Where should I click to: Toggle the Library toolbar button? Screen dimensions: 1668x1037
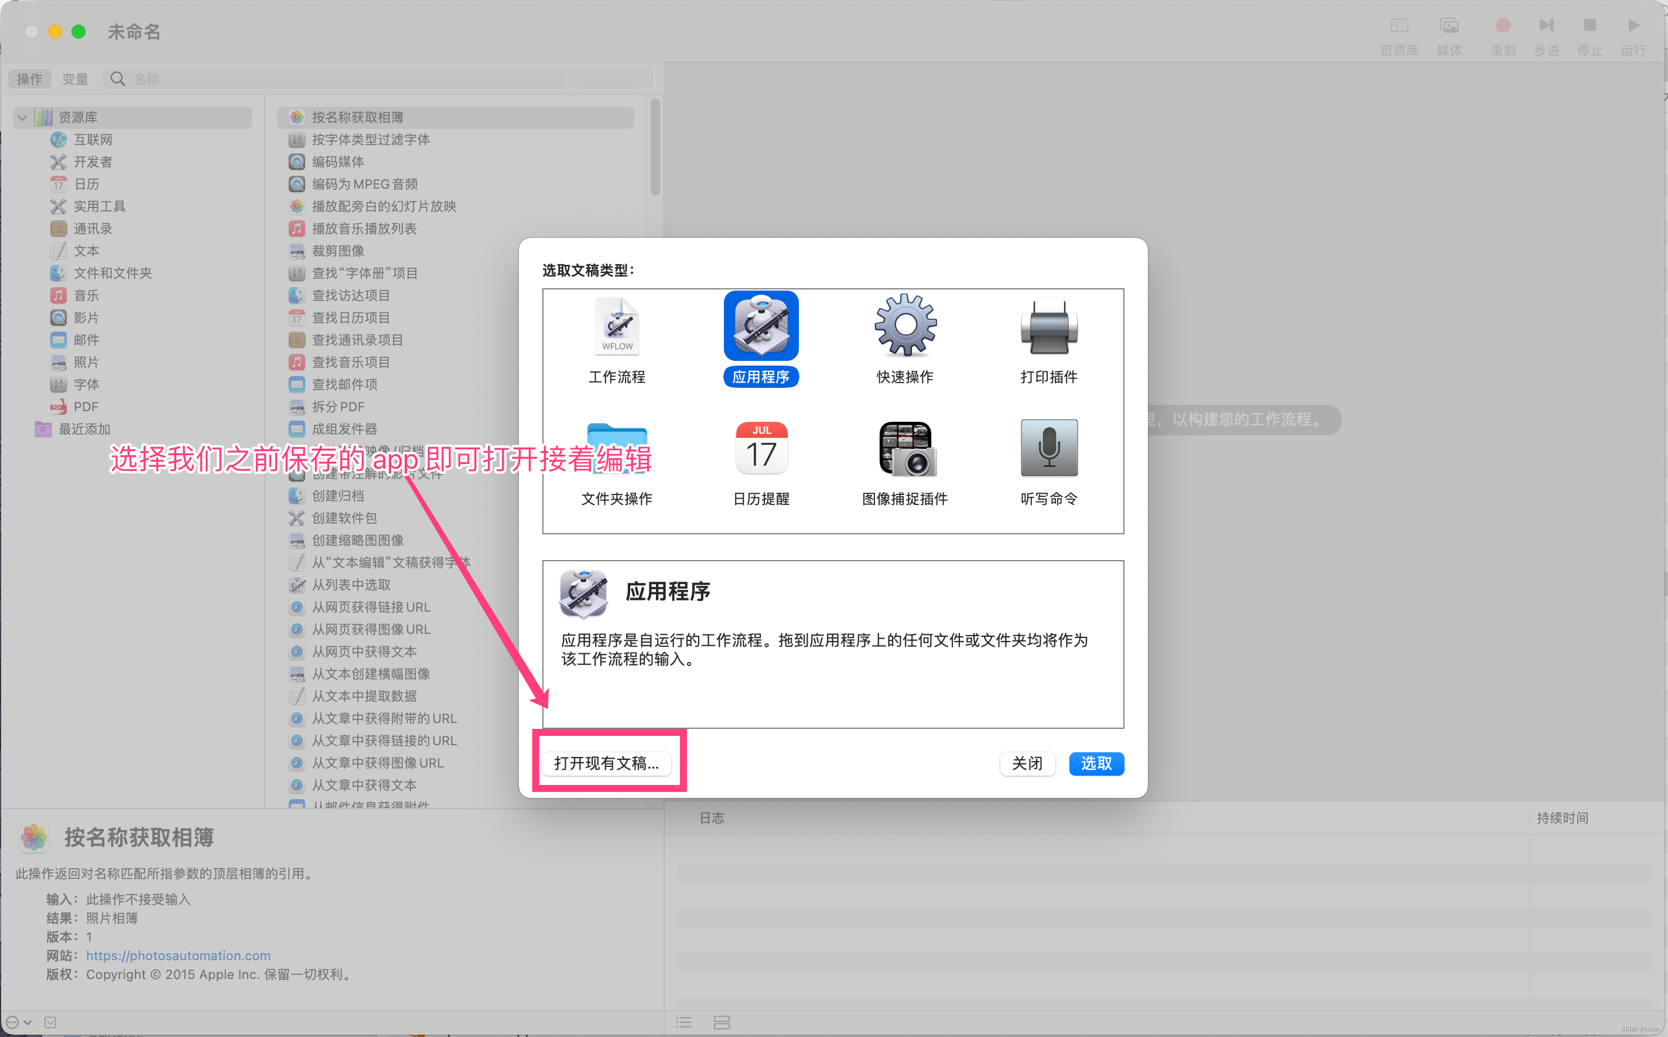[1399, 26]
